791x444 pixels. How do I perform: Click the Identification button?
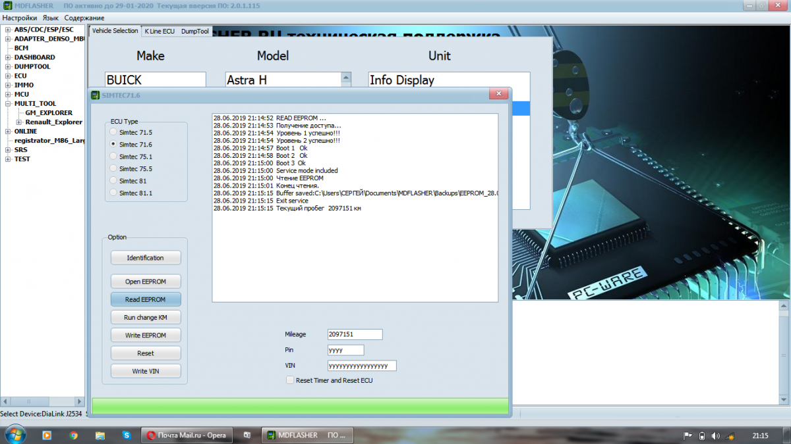coord(145,258)
